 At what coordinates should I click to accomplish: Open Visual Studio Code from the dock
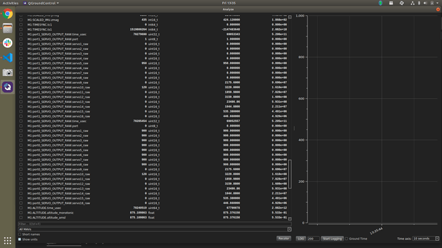coord(8,58)
